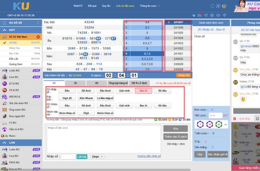Click the Trang chủ button

pos(184,75)
